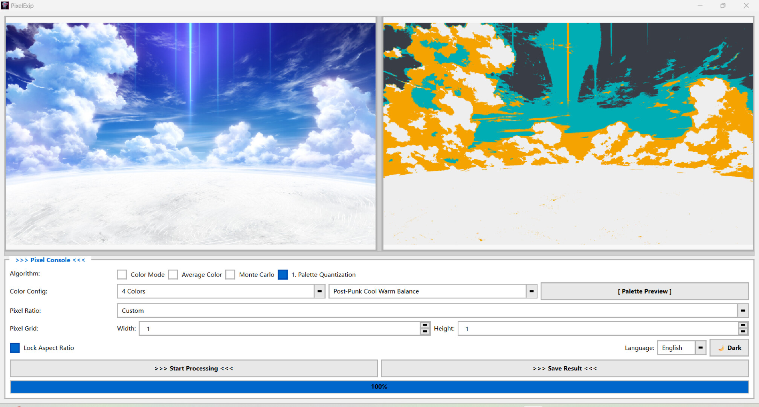This screenshot has width=759, height=407.
Task: Open the Post-Punk Cool Warm Balance palette dropdown
Action: (531, 291)
